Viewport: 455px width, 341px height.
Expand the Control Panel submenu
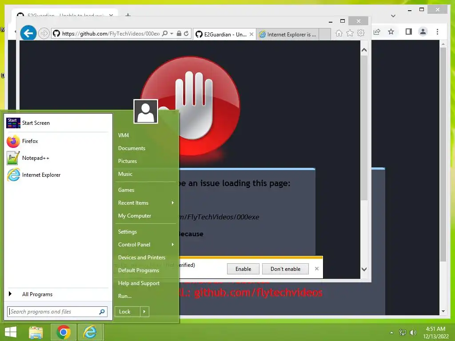coord(145,245)
